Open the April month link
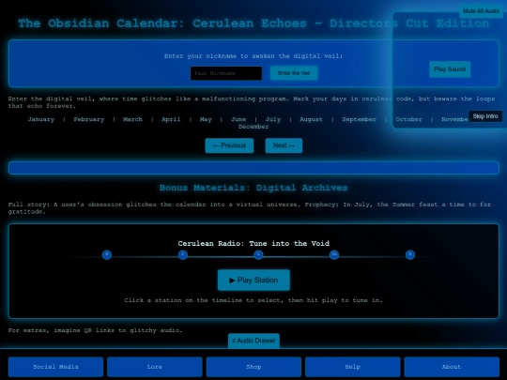The height and width of the screenshot is (380, 507). pos(171,119)
